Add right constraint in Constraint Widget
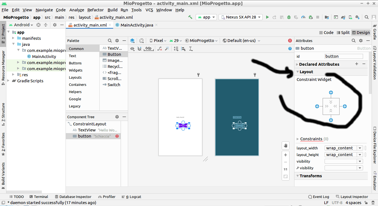Viewport: 378px width, 206px height. (345, 106)
